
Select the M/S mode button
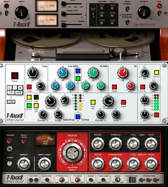tap(19, 93)
